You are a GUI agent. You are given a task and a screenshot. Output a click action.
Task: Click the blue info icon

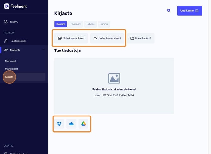168,10
